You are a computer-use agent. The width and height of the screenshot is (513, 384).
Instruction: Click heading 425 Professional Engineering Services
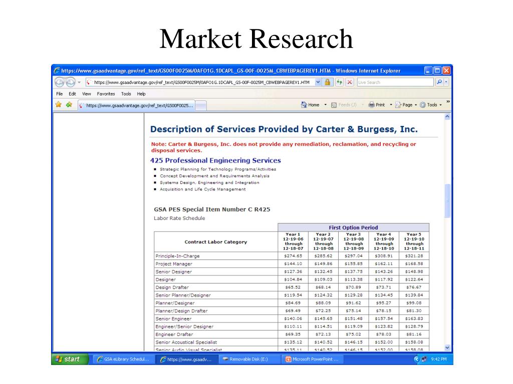pos(215,160)
